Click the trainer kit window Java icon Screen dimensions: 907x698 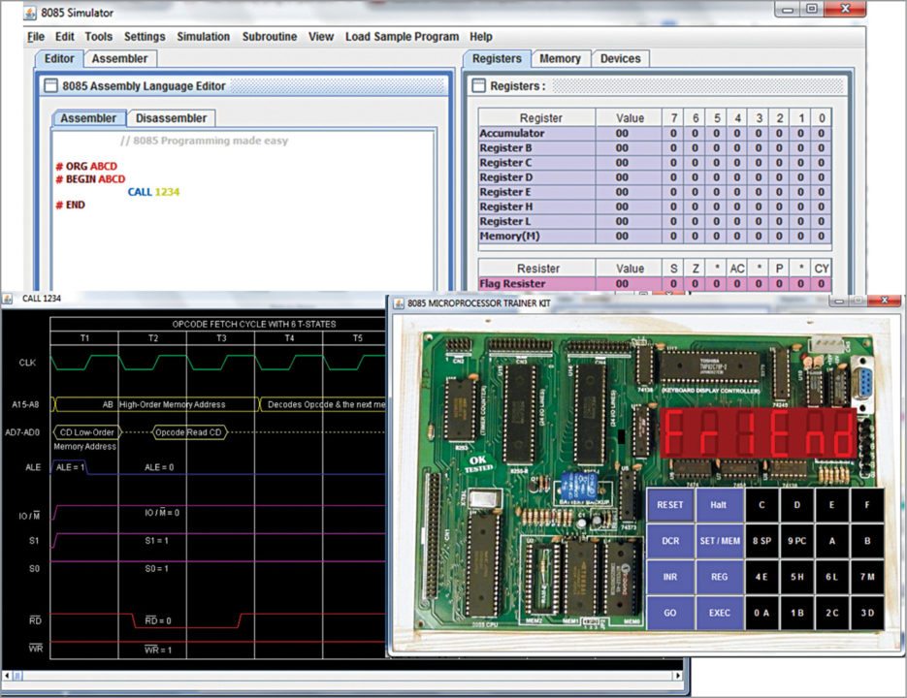point(398,302)
